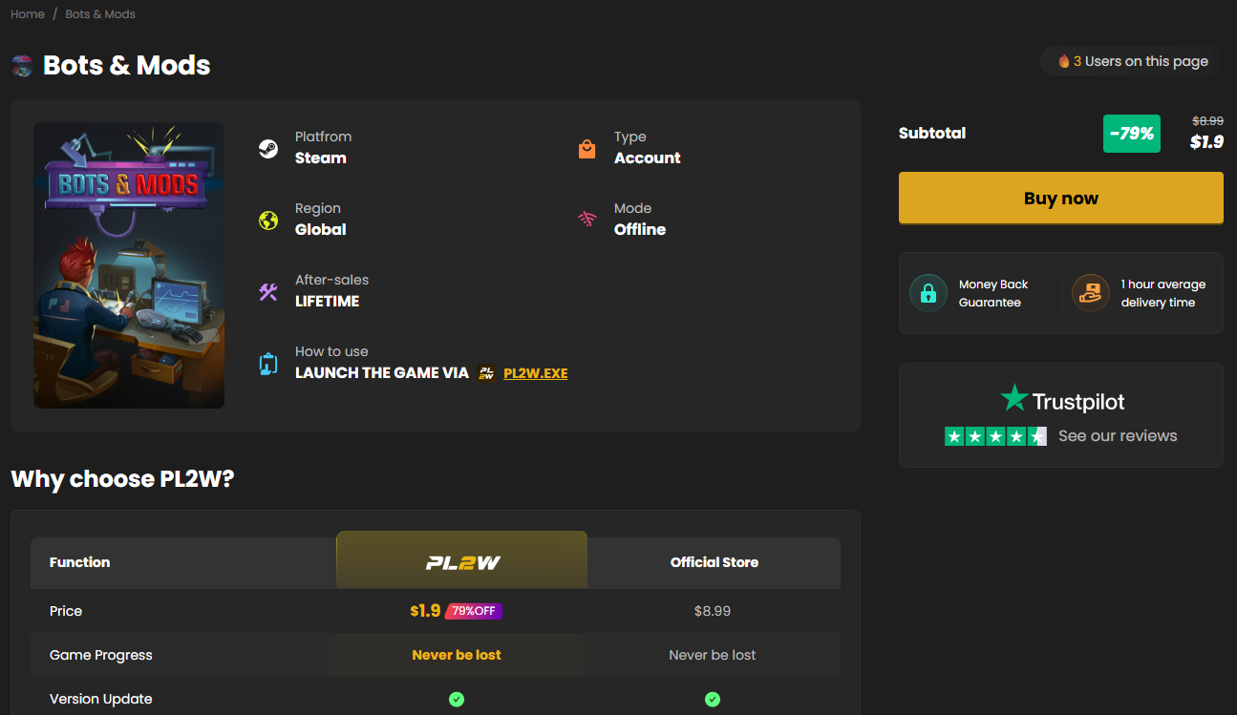
Task: Click the struck-through $8.99 subtotal price
Action: pos(1207,121)
